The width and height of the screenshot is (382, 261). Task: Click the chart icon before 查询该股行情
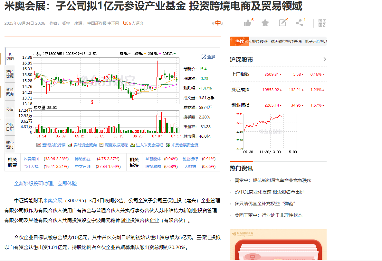[x=39, y=145]
